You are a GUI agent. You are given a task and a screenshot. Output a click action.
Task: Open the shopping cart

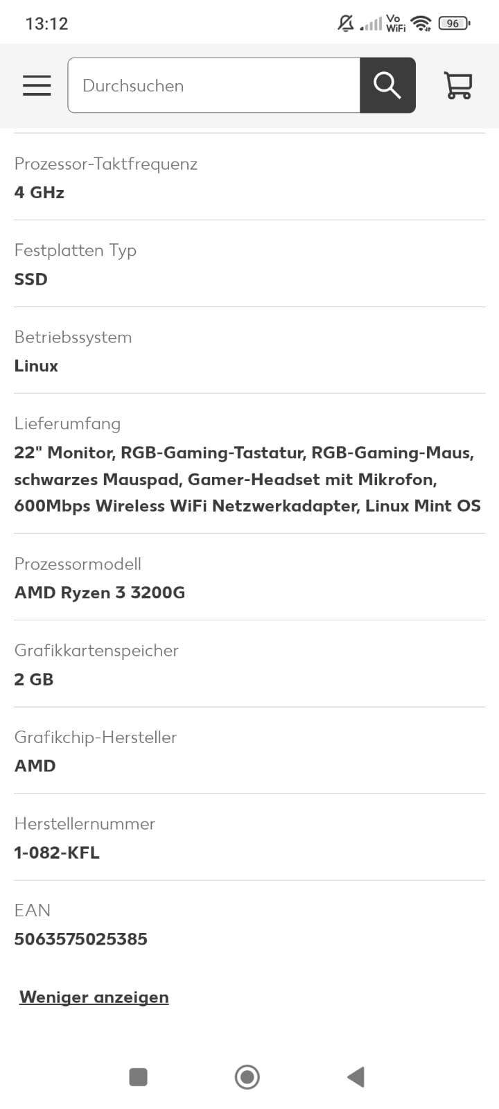458,85
